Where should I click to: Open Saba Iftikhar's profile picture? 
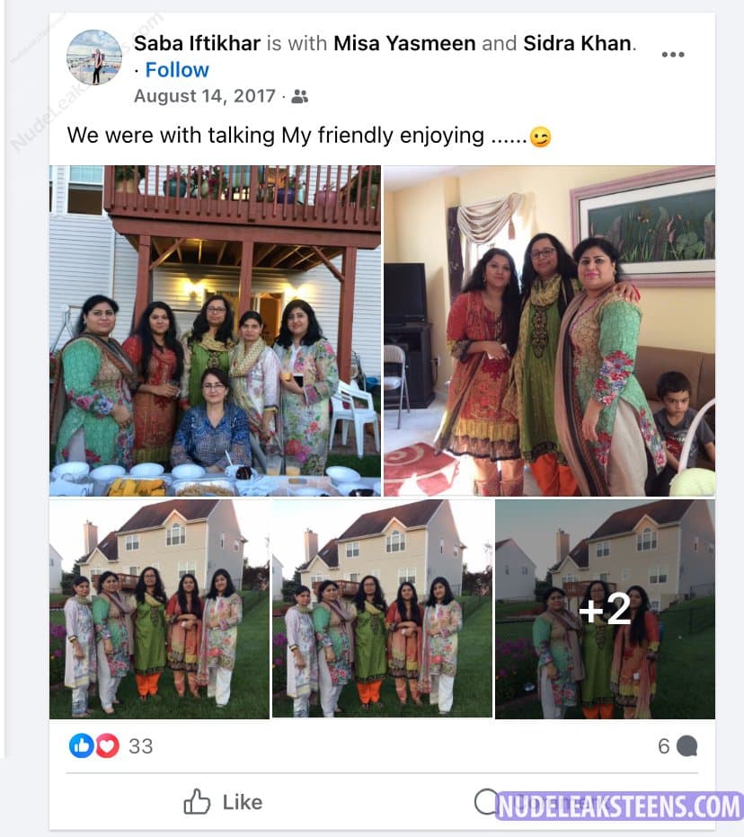point(94,57)
